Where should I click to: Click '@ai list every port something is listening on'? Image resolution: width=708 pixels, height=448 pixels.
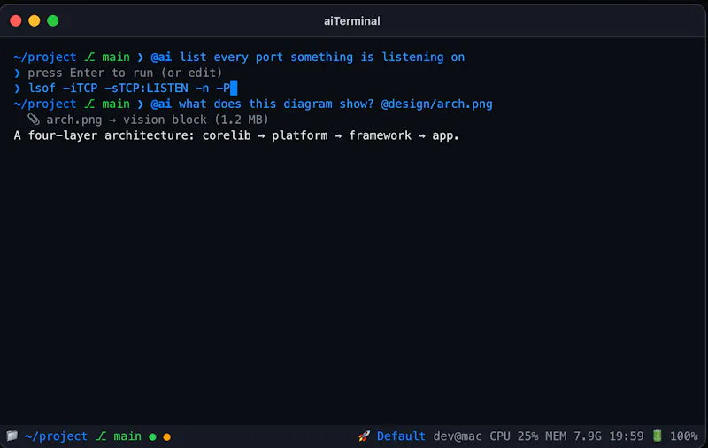pyautogui.click(x=307, y=58)
